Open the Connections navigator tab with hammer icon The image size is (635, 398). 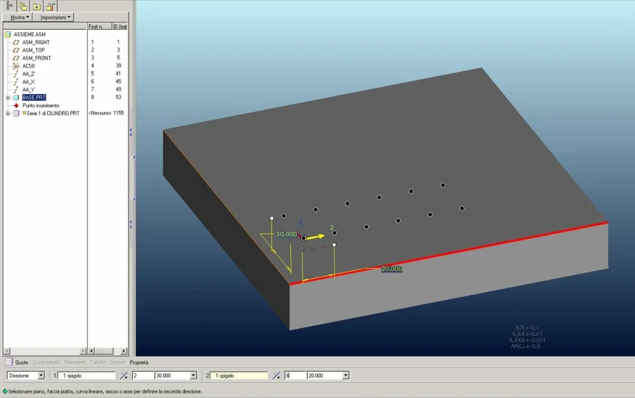point(50,6)
